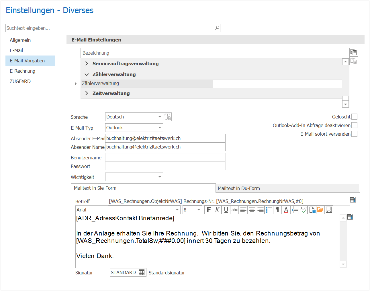Screen dimensions: 370x291
Task: Align mail text left
Action: point(243,210)
